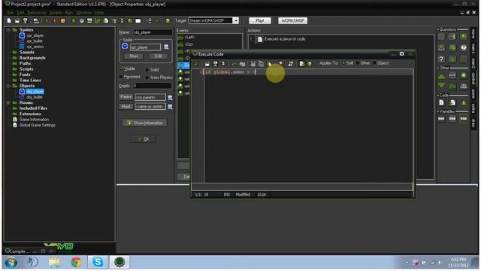The image size is (481, 271).
Task: Click the WORKSHOP button
Action: (x=292, y=20)
